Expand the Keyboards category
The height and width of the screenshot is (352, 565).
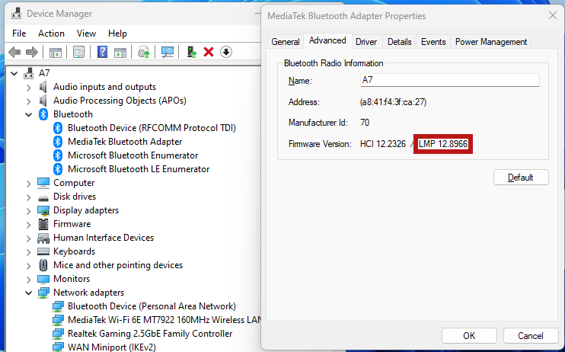coord(28,251)
